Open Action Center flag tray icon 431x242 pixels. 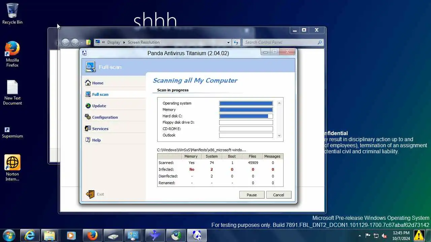(368, 236)
